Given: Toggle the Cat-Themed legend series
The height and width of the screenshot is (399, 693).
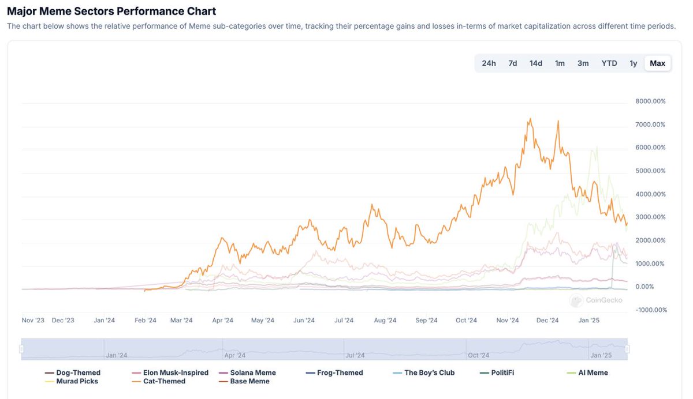Looking at the screenshot, I should coord(159,381).
